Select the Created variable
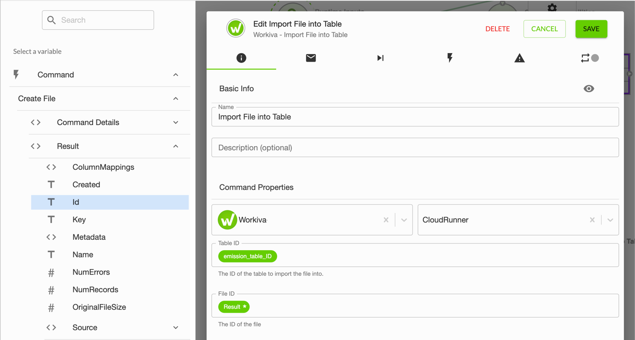 (x=86, y=185)
